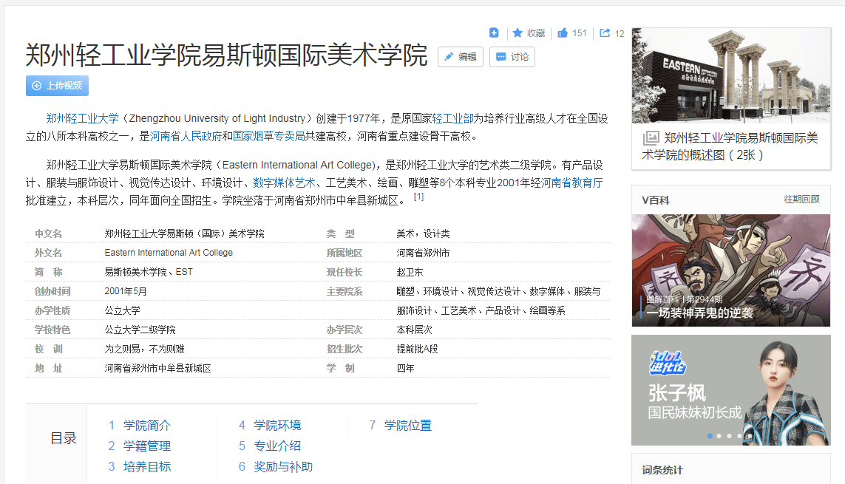Screen dimensions: 845x484
Task: Click the 上传视频 upload video button
Action: (x=57, y=86)
